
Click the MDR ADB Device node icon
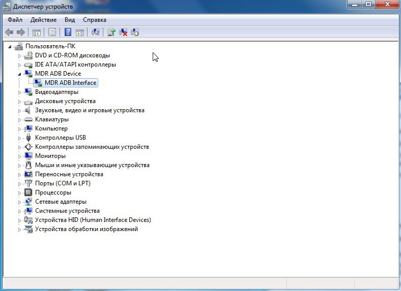point(28,74)
